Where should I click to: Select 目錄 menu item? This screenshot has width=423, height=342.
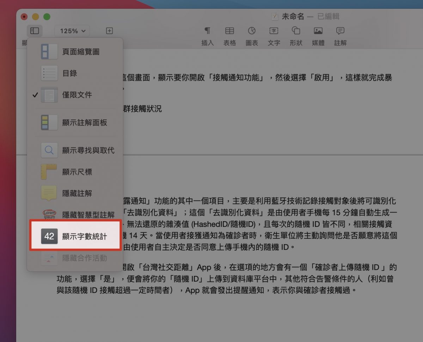pyautogui.click(x=75, y=73)
